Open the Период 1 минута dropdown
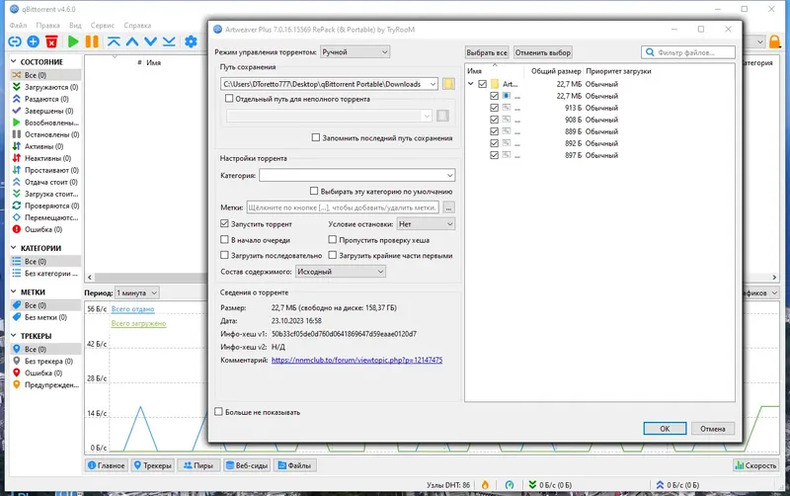Viewport: 790px width, 496px height. 137,292
